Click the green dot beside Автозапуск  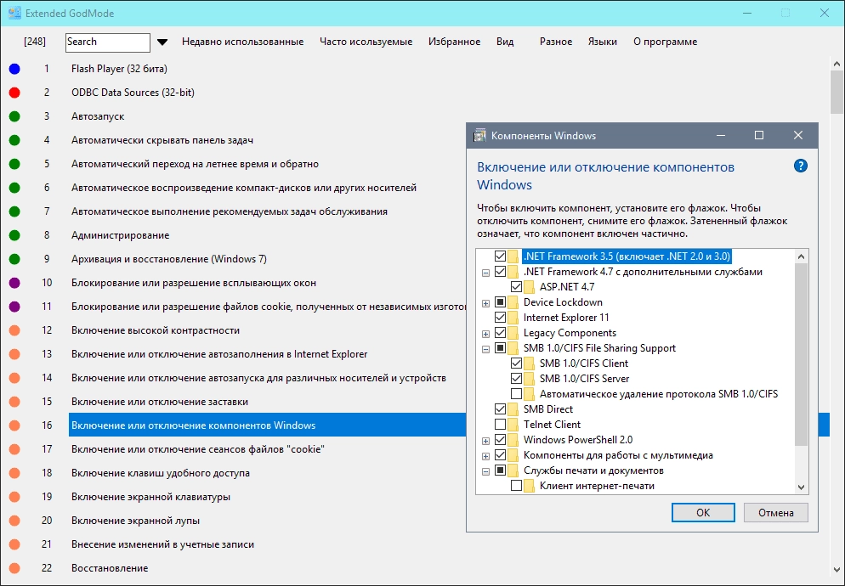[x=14, y=116]
